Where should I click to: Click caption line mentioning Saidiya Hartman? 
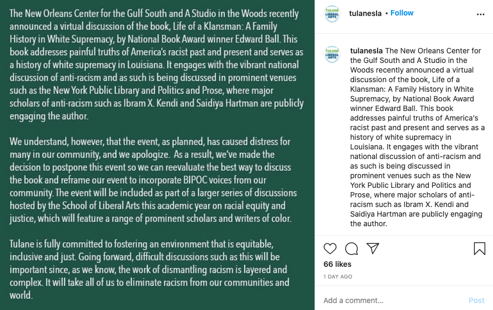(x=416, y=214)
